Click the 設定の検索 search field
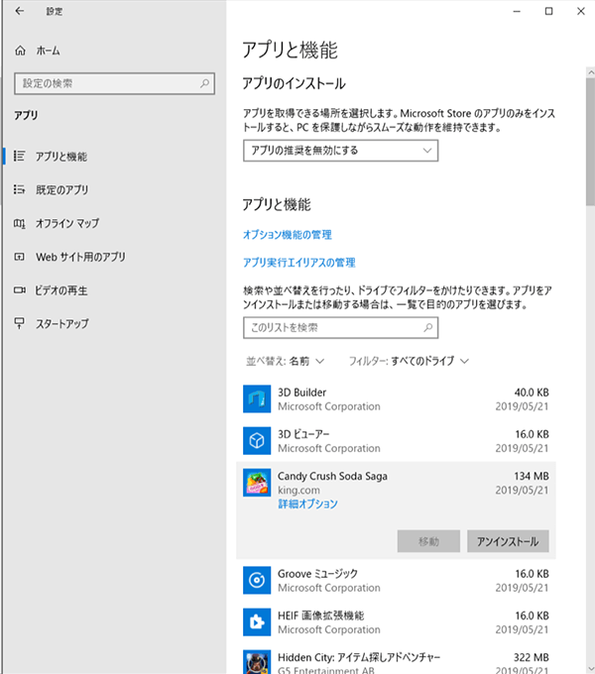The image size is (595, 674). (x=114, y=83)
